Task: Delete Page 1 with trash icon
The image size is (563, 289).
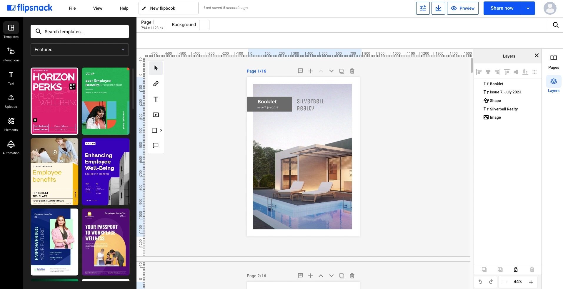Action: (x=352, y=71)
